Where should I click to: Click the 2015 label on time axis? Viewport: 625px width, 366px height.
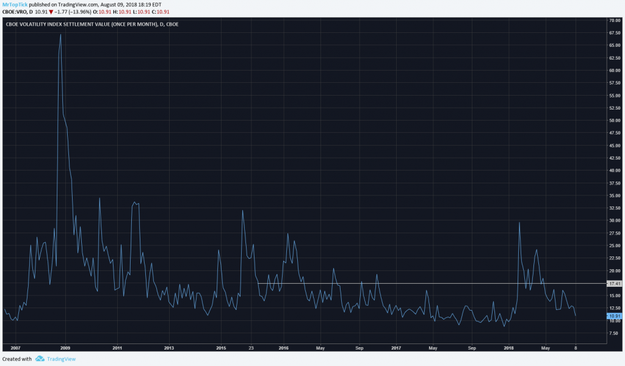(221, 348)
